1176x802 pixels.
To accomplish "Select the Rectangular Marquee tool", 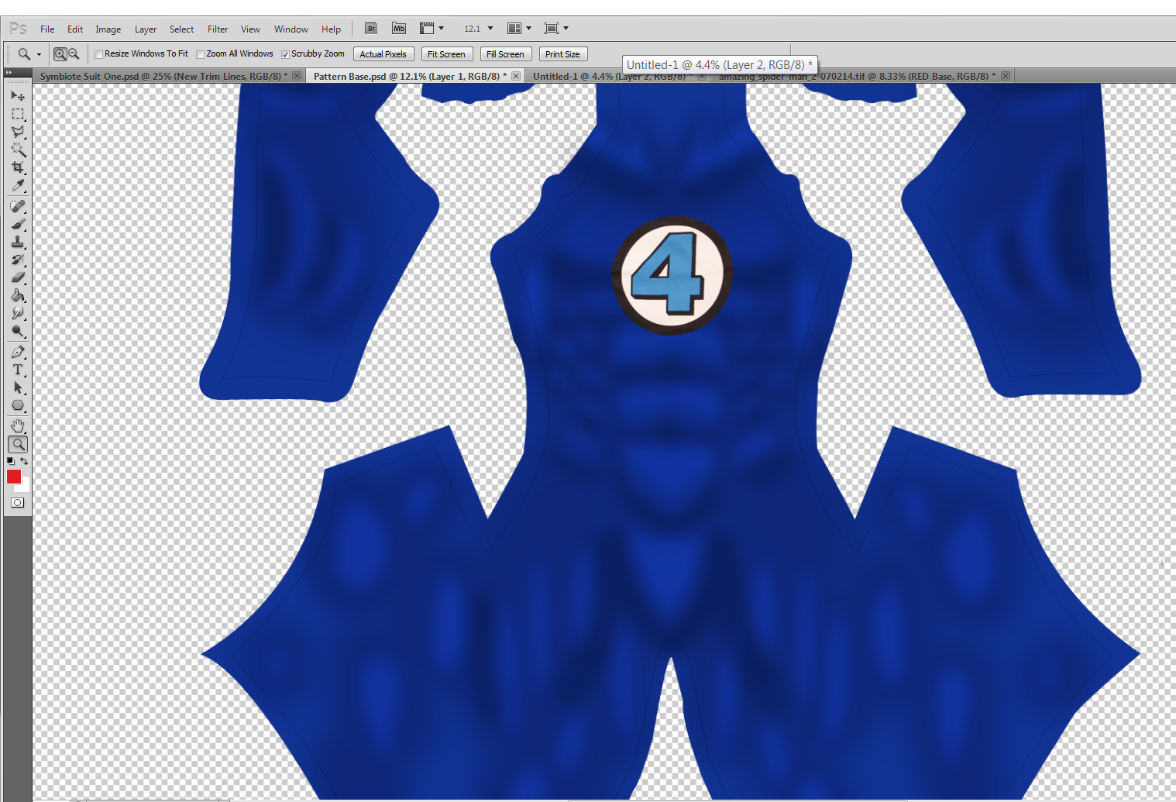I will coord(18,113).
